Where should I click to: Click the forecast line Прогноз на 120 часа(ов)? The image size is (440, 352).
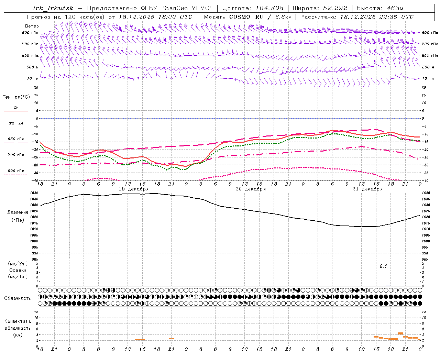tap(66, 17)
